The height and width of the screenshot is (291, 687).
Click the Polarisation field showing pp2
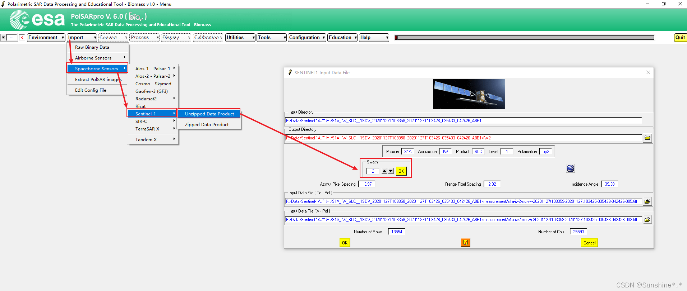tap(546, 152)
